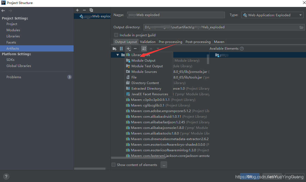Remove selected element from output layout
306x182 pixels.
pyautogui.click(x=135, y=49)
